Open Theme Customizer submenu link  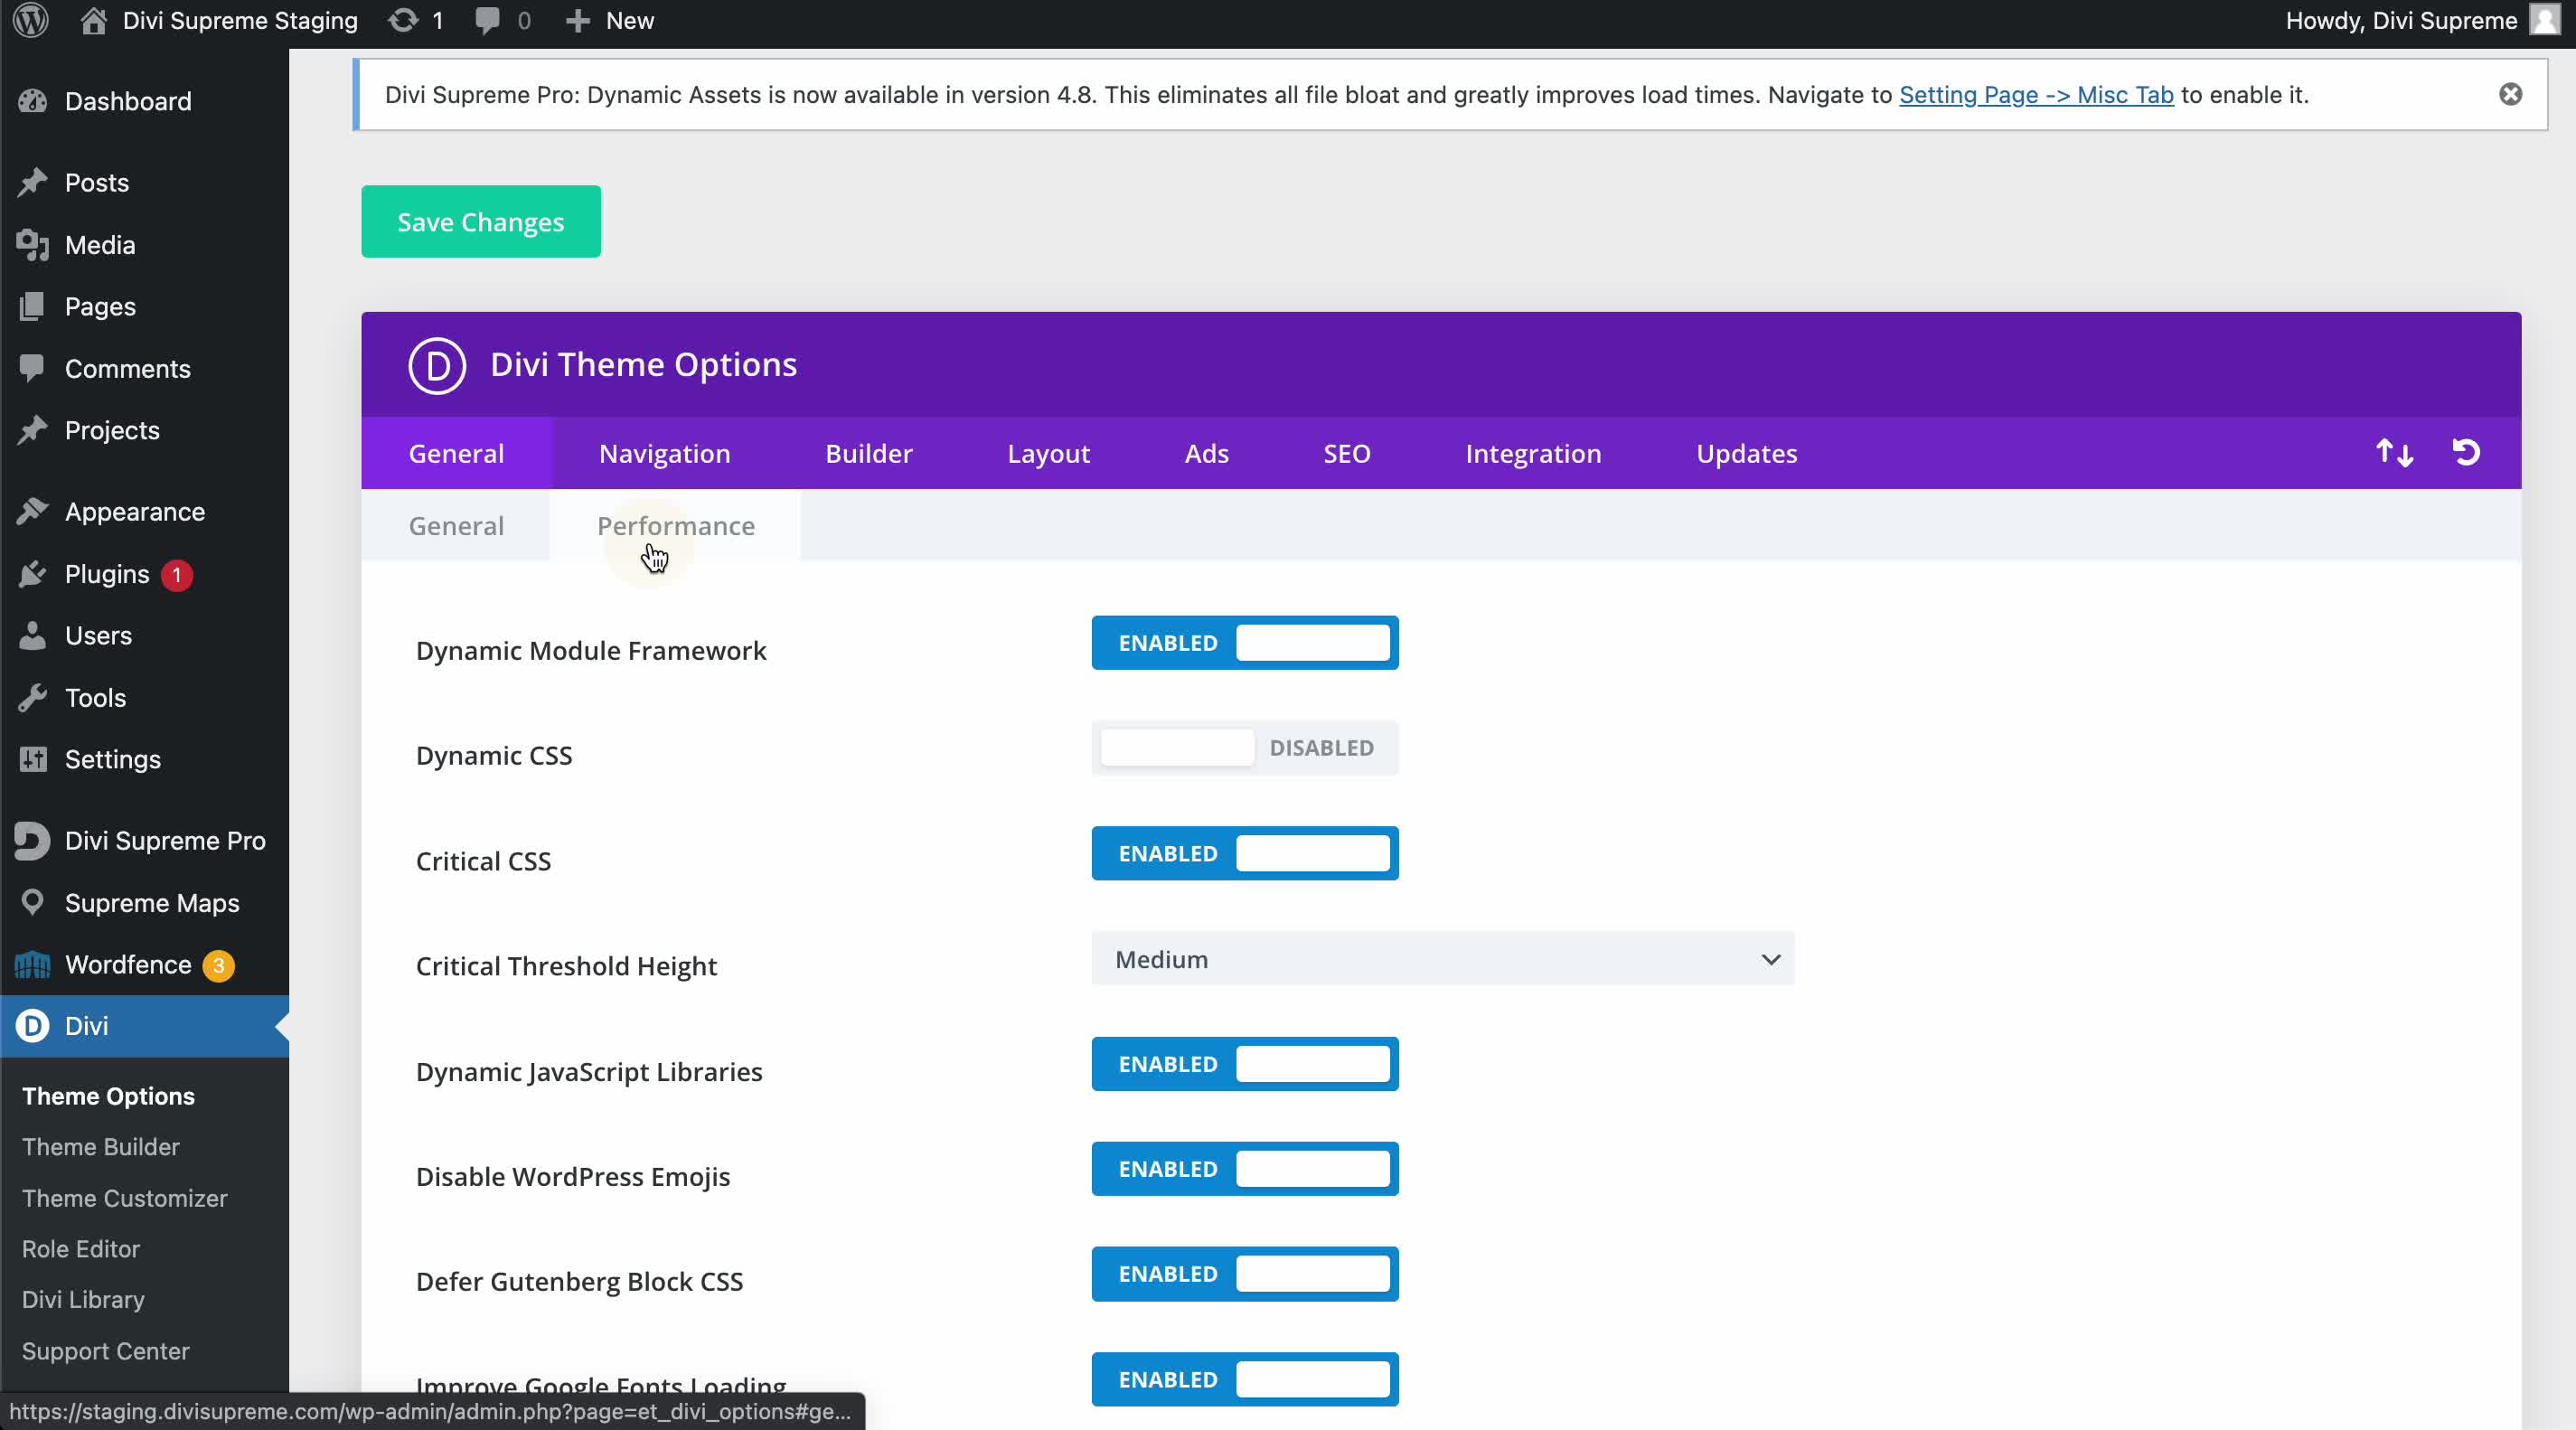pyautogui.click(x=125, y=1198)
